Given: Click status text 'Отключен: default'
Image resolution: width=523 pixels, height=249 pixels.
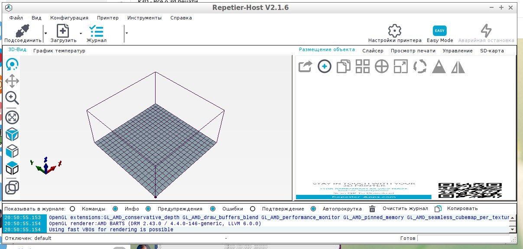Looking at the screenshot, I should pos(28,239).
